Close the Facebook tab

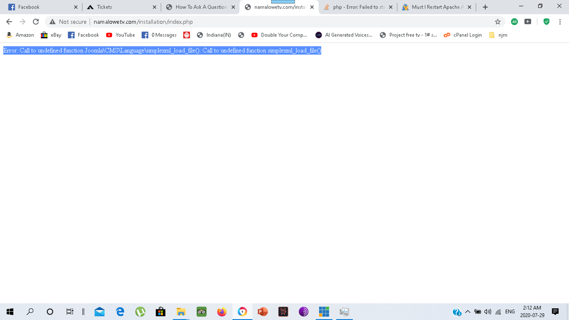pos(76,7)
